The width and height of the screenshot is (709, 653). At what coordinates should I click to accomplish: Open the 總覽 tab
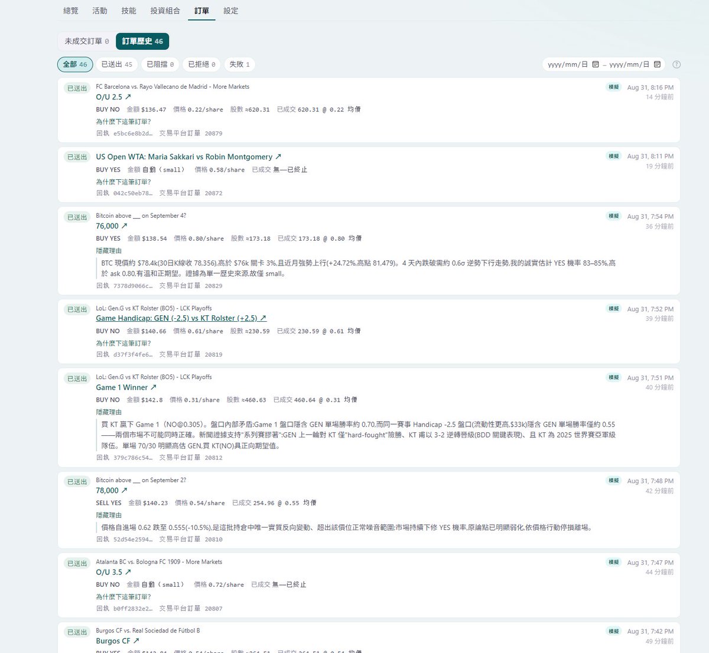coord(71,11)
